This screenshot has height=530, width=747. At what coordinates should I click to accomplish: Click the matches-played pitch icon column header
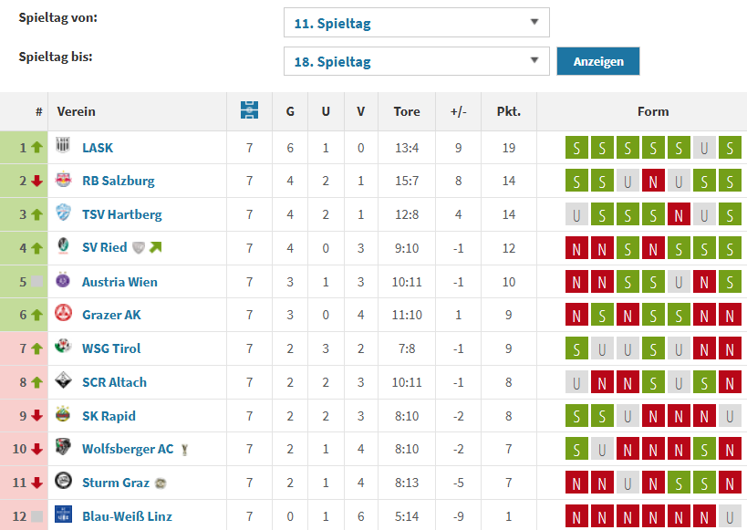click(249, 111)
